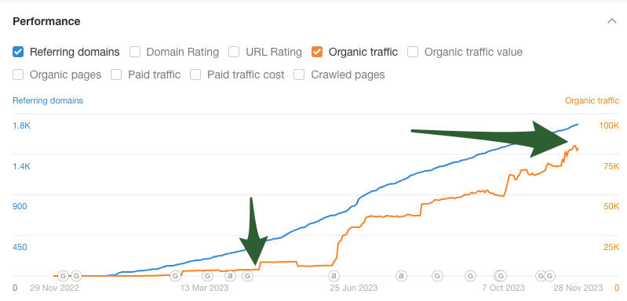Open the 'a' marker nearest the 25 Jun 2023 label
Viewport: 627px width, 301px height.
pyautogui.click(x=334, y=275)
